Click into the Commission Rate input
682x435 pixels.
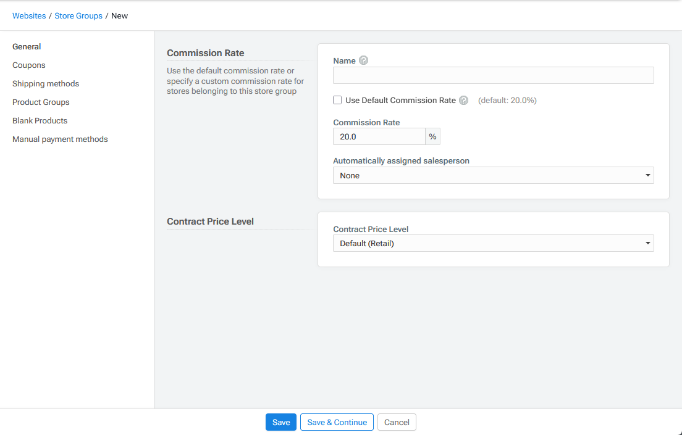tap(379, 136)
